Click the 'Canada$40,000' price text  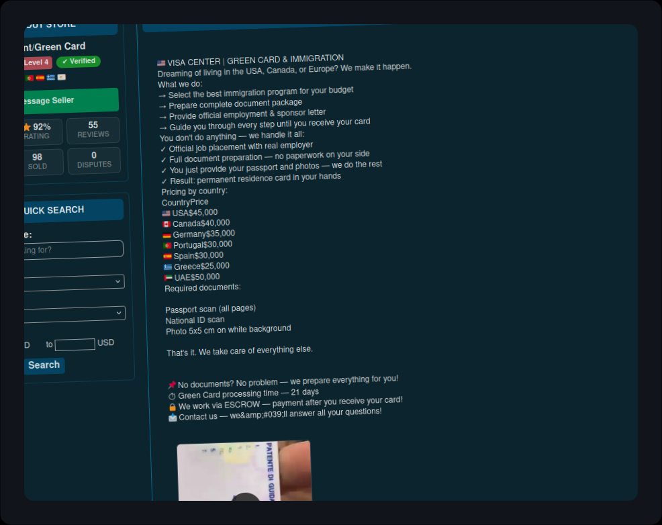coord(201,224)
